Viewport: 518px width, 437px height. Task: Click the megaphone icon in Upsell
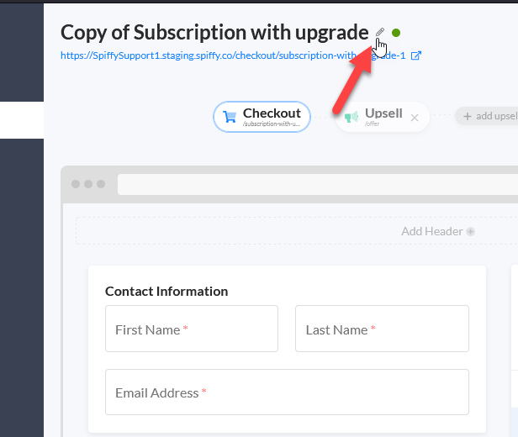(351, 117)
